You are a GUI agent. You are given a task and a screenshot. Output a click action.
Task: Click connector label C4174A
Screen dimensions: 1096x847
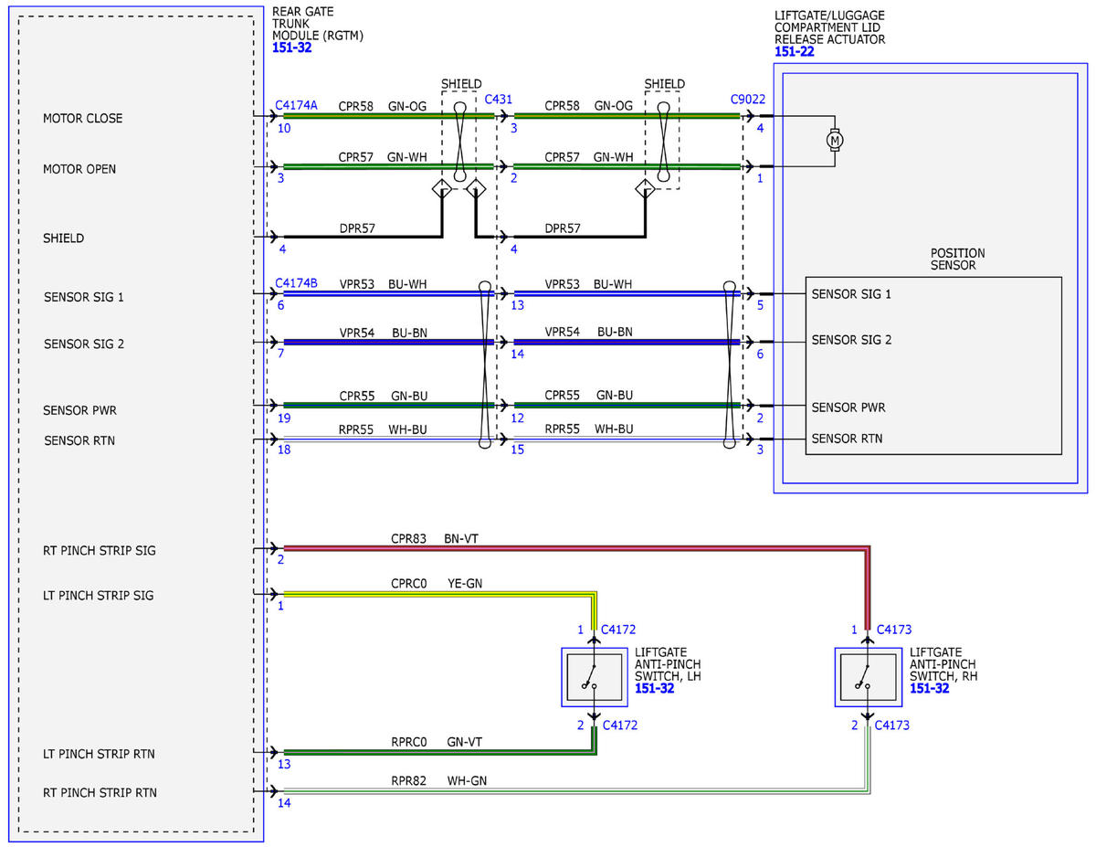coord(297,106)
